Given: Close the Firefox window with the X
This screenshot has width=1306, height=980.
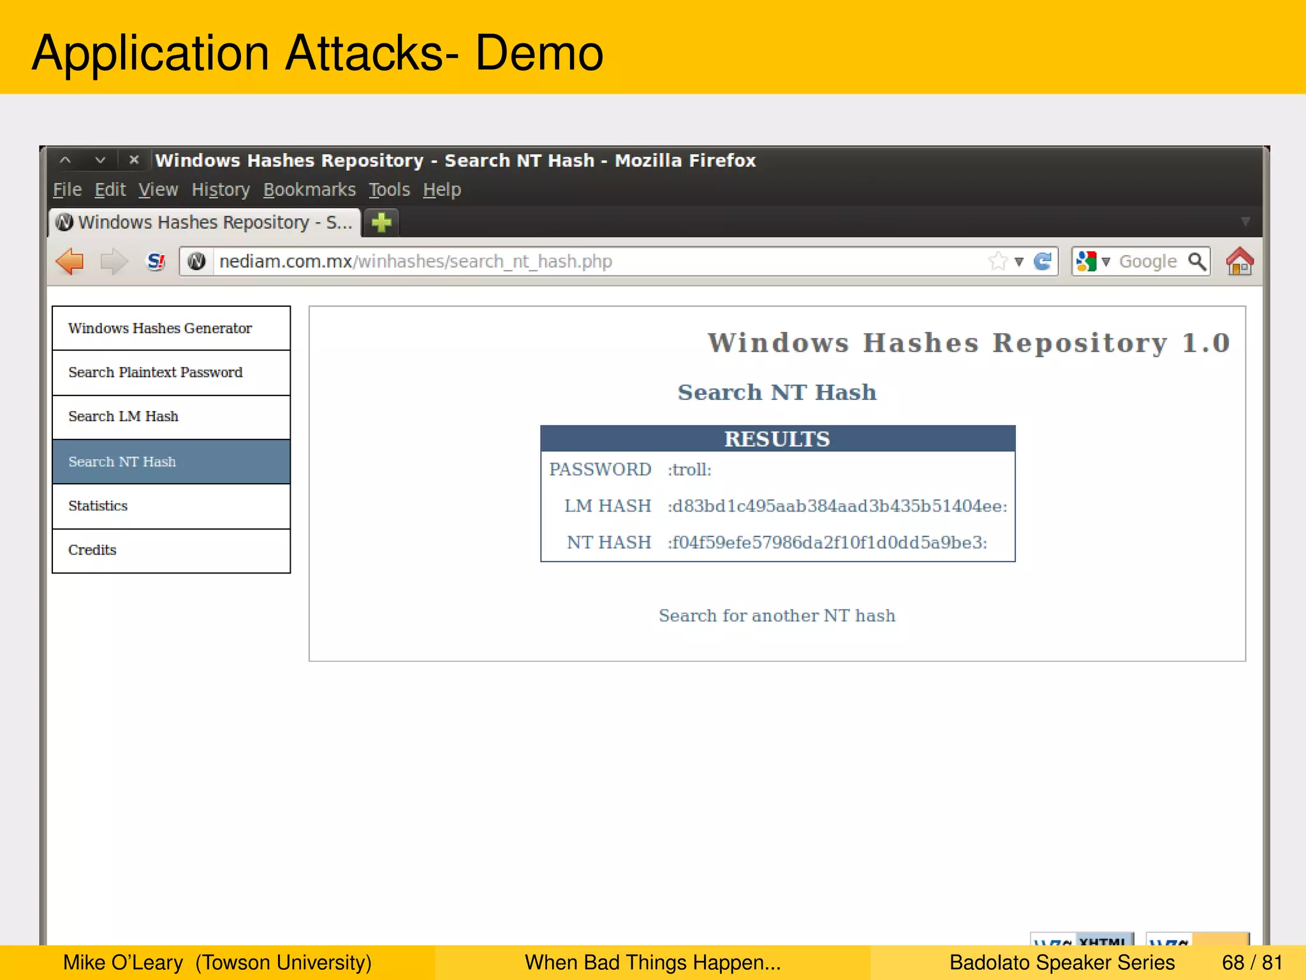Looking at the screenshot, I should click(134, 160).
